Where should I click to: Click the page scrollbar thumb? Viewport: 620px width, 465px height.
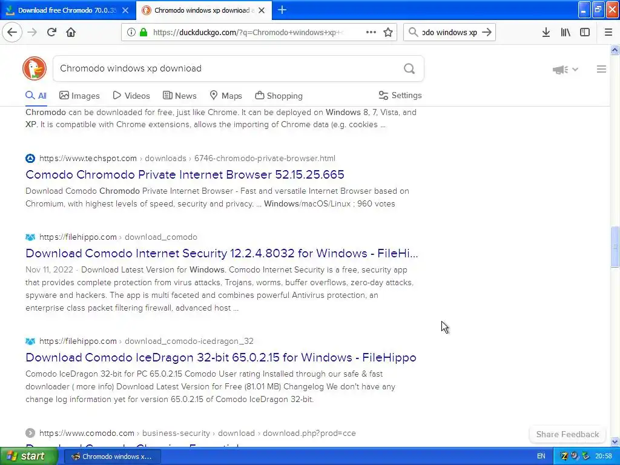tap(615, 247)
